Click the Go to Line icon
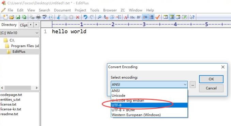Image resolution: width=231 pixels, height=126 pixels. [x=119, y=17]
